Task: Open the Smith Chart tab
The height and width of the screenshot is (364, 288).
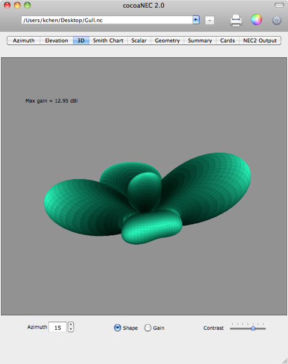Action: point(108,40)
